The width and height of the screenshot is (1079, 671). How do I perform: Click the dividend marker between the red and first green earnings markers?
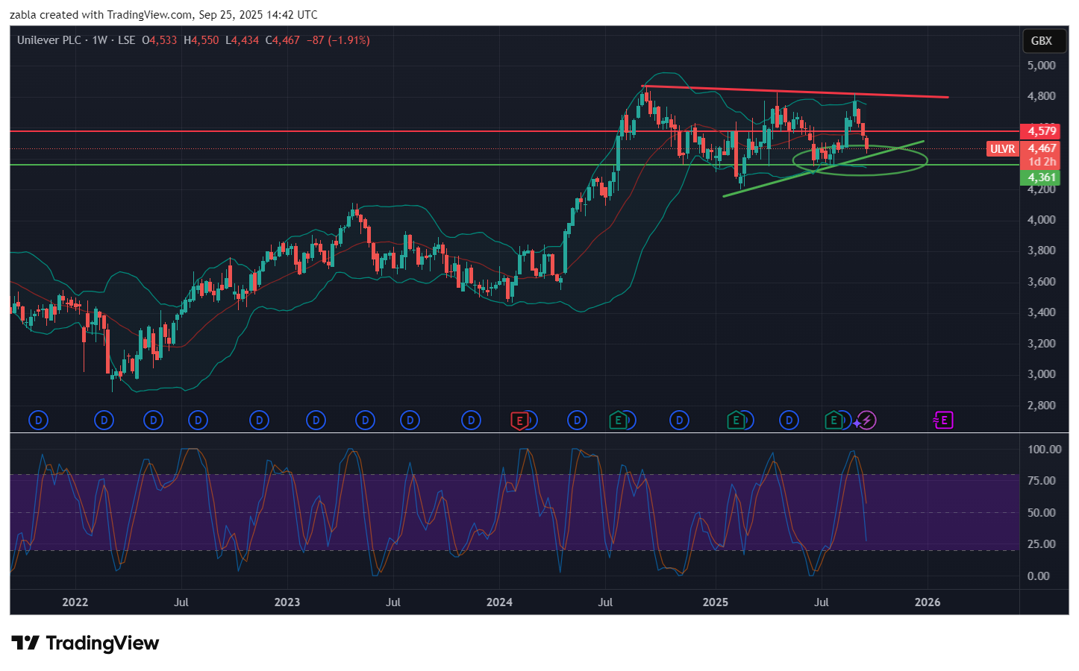(x=577, y=420)
